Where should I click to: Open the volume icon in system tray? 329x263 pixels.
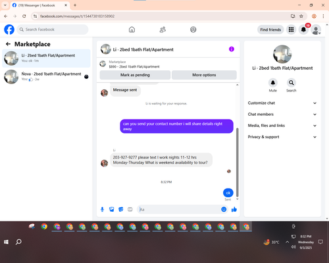[293, 247]
